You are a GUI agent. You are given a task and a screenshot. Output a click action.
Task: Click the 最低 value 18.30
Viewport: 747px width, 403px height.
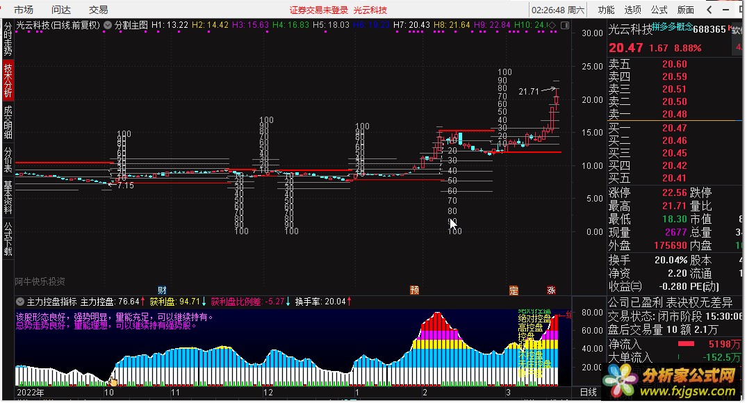point(674,219)
